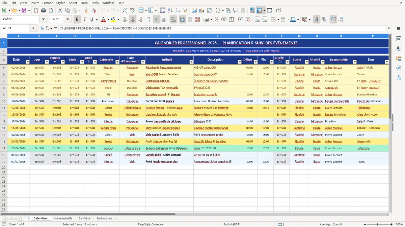Expand the Name Box dropdown arrow
This screenshot has height=227, width=405.
34,28
